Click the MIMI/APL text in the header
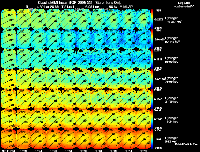The image size is (200, 152). click(x=127, y=7)
